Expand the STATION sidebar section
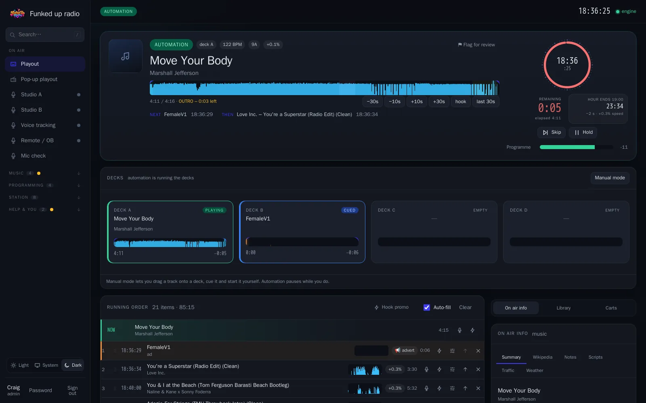646x403 pixels. click(45, 197)
